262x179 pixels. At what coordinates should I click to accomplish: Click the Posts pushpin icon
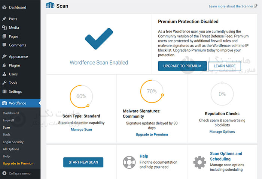[4, 19]
